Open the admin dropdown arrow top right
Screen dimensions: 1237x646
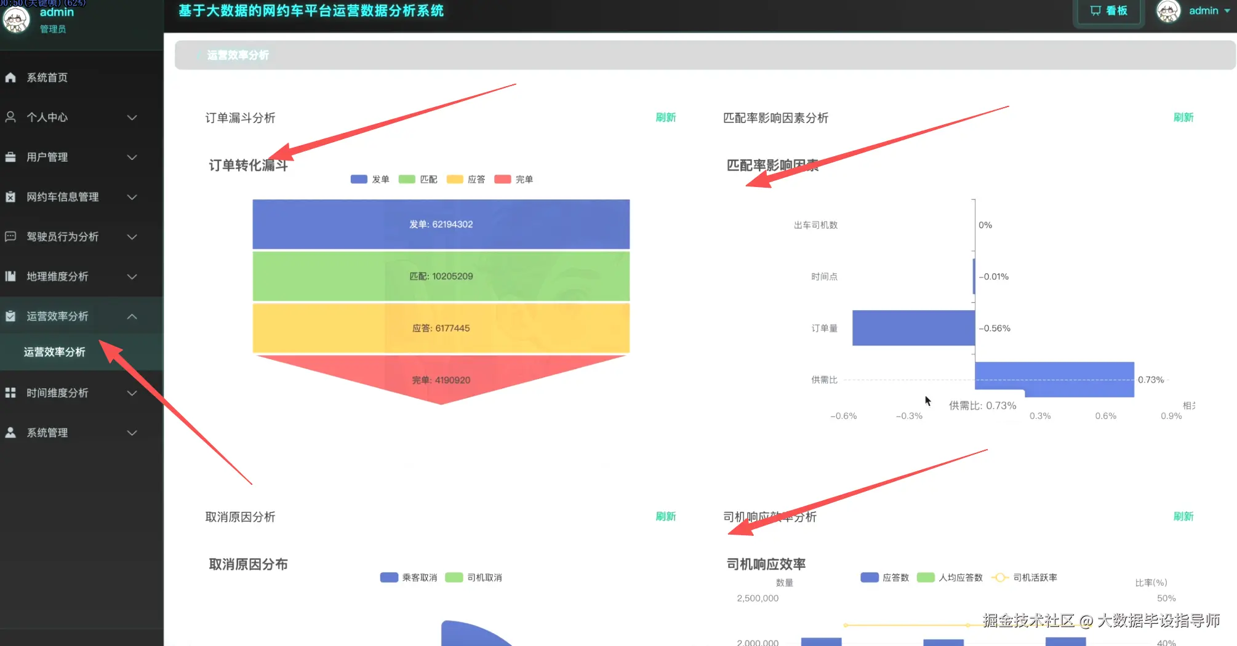(1227, 11)
